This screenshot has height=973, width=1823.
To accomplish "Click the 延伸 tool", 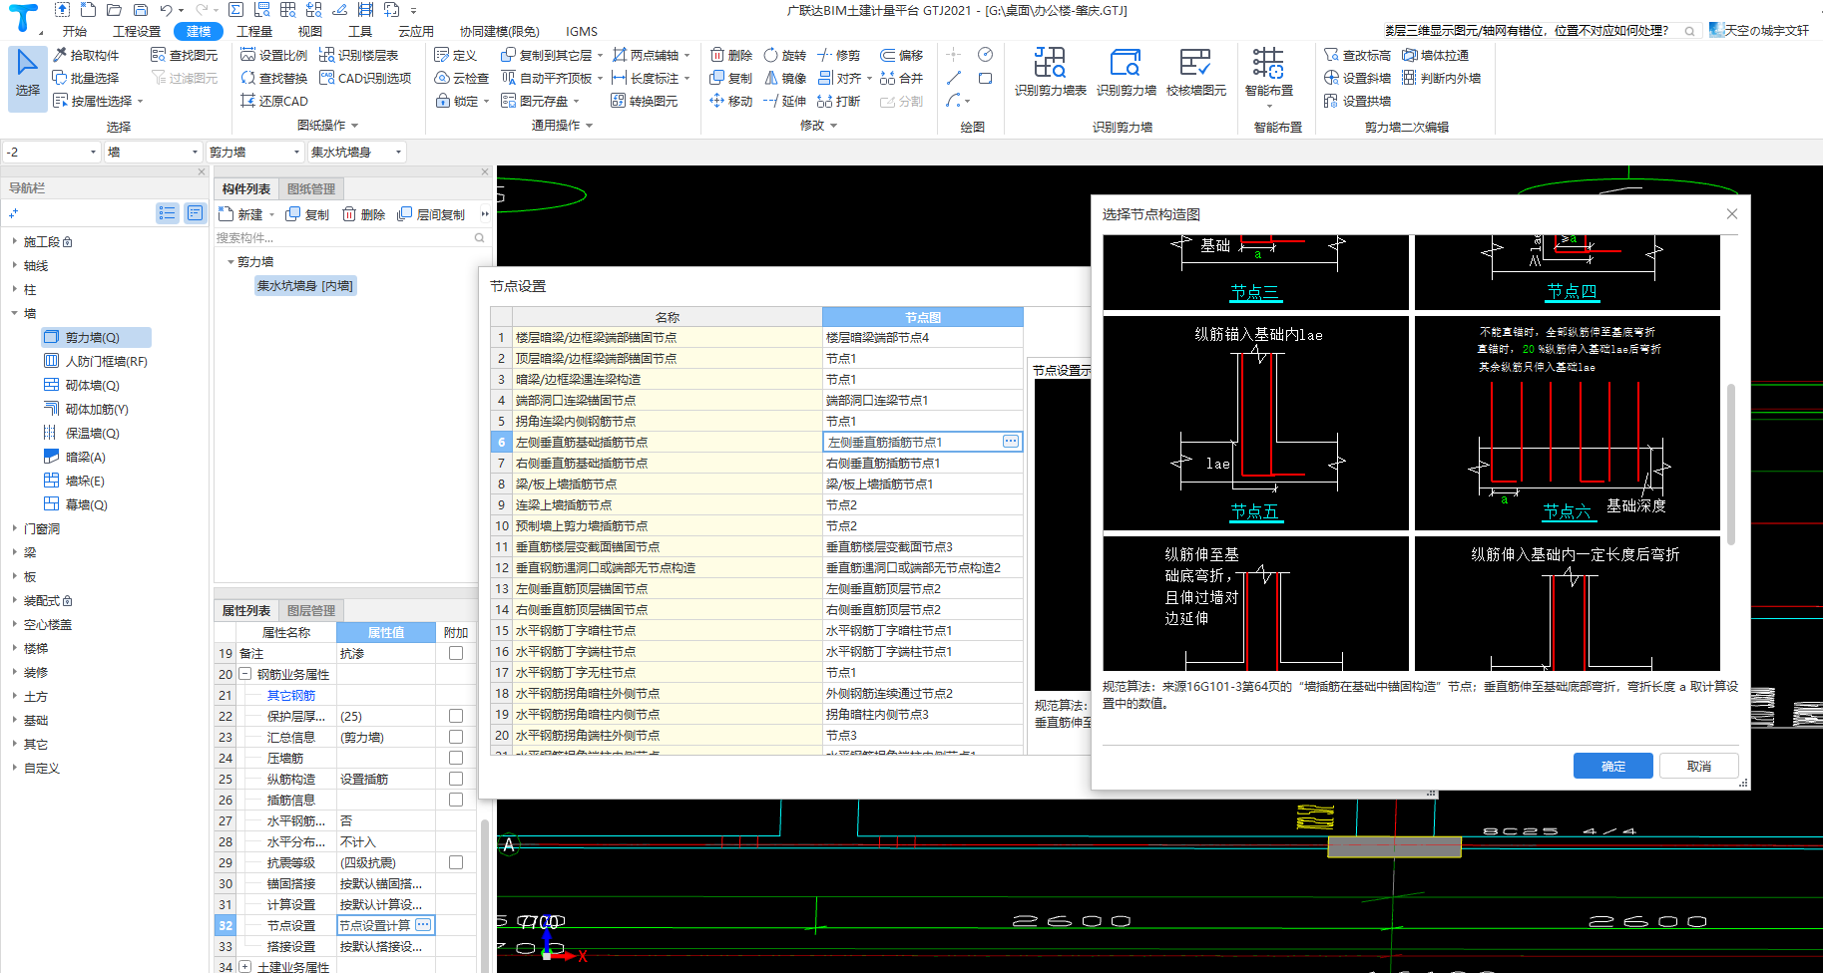I will click(785, 101).
